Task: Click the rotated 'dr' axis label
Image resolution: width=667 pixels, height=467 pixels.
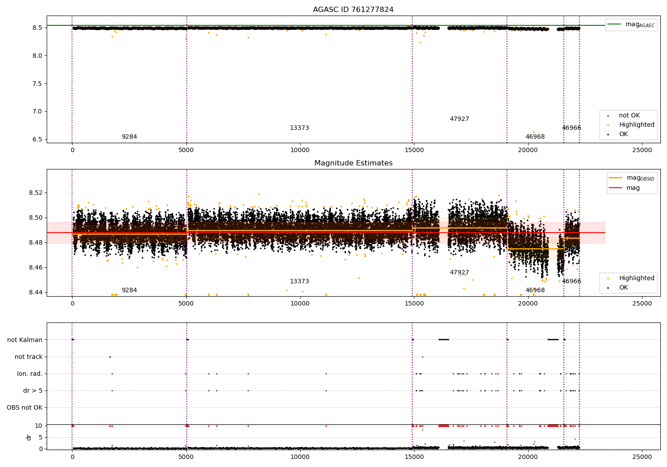Action: tap(29, 437)
